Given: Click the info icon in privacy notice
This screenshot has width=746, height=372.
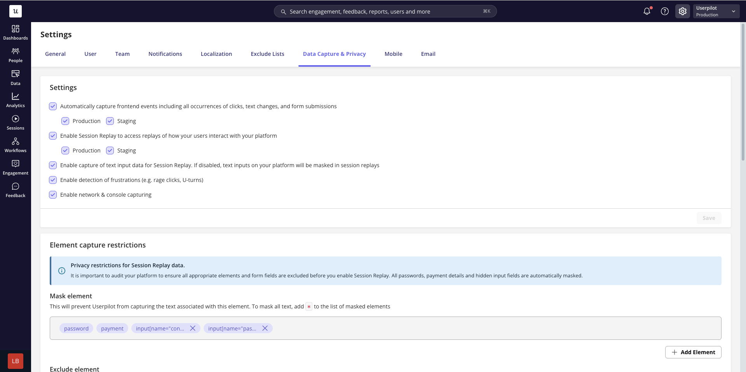Looking at the screenshot, I should tap(62, 271).
